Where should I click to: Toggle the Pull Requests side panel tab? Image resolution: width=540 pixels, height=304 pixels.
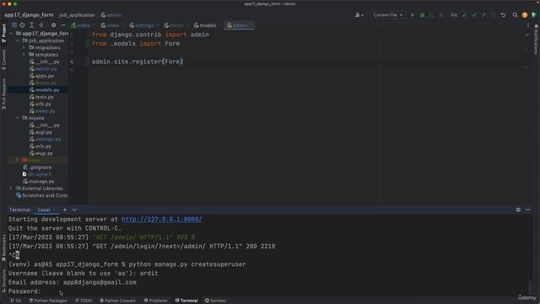[3, 94]
